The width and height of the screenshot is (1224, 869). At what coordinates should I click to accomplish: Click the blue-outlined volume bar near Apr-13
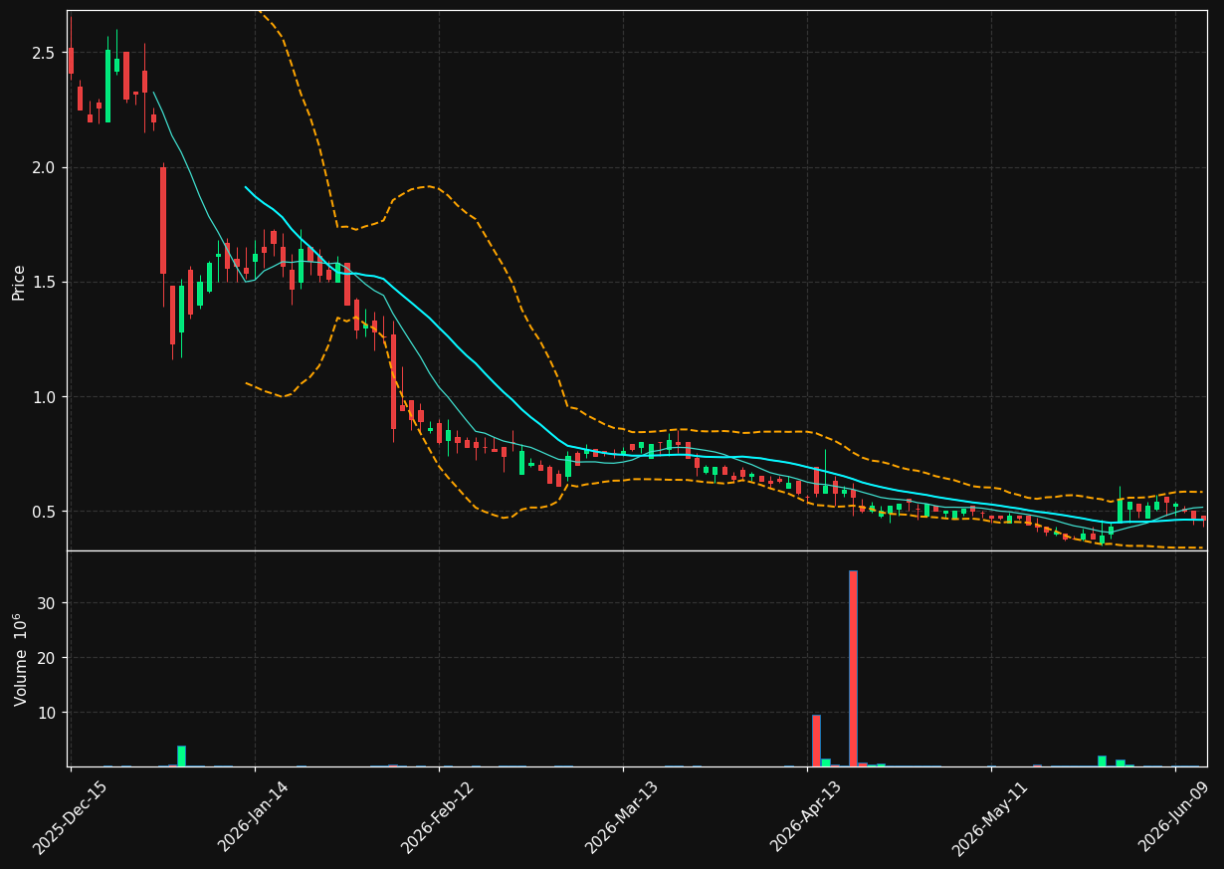[x=816, y=741]
